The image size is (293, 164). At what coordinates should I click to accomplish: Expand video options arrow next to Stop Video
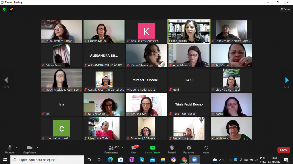(x=38, y=148)
